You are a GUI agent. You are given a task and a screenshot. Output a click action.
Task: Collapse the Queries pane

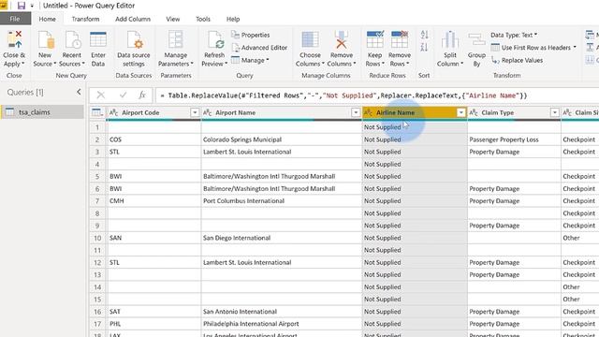click(79, 92)
